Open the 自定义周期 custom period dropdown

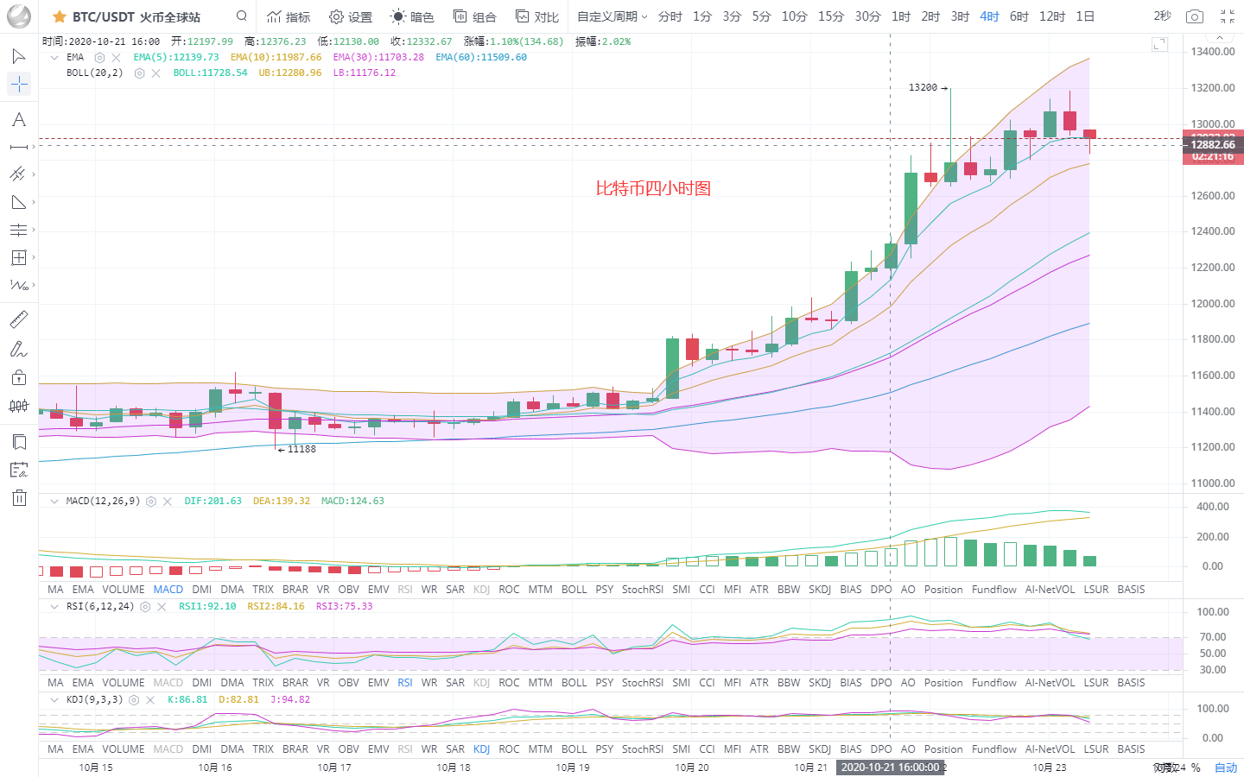pos(612,16)
